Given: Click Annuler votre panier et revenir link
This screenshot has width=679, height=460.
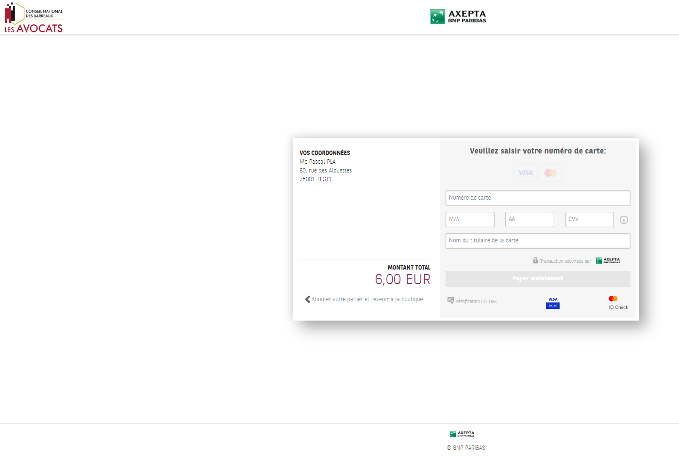Looking at the screenshot, I should click(x=367, y=299).
